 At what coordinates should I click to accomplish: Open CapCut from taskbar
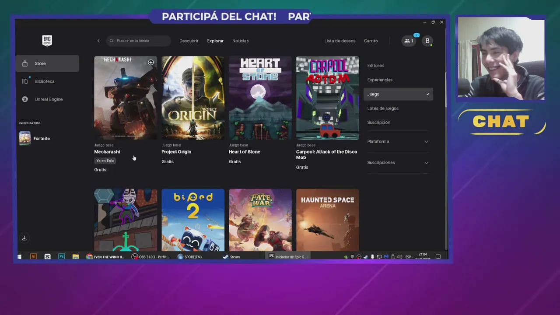[48, 257]
